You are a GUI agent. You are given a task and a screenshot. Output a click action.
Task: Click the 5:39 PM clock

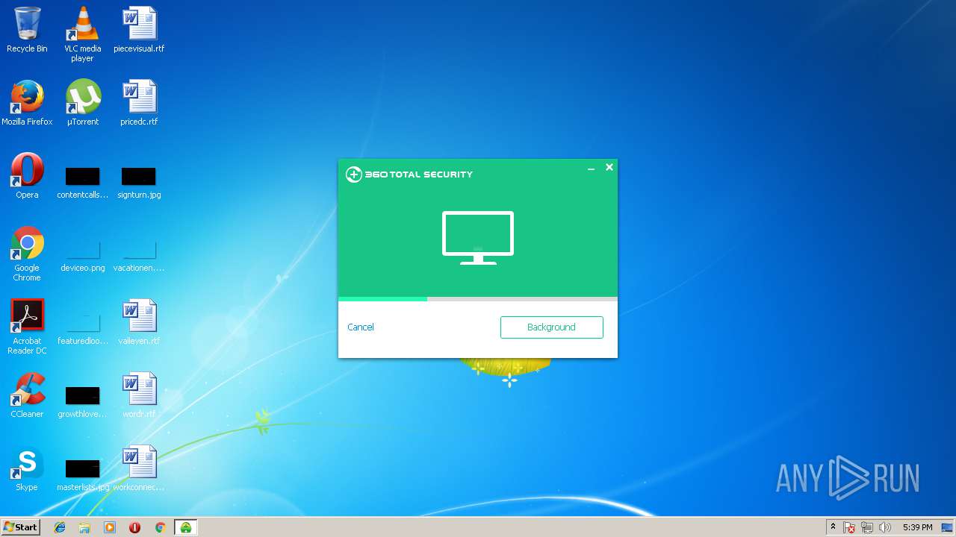click(917, 527)
